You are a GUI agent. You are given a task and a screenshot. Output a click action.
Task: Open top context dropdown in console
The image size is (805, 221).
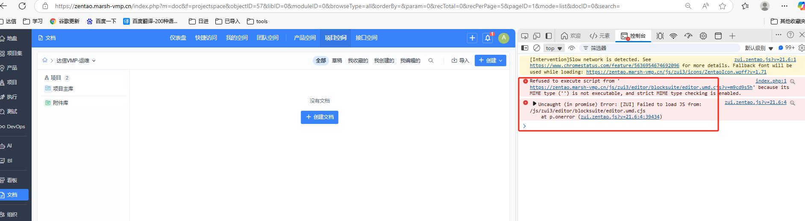click(554, 48)
